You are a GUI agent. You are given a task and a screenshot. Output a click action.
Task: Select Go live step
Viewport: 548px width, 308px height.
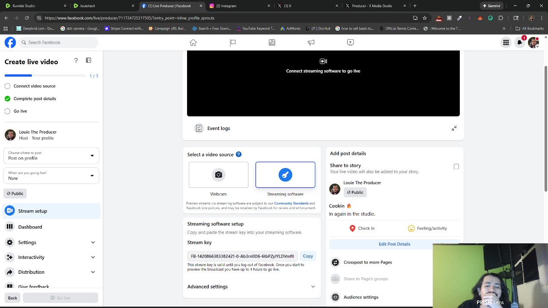coord(16,111)
